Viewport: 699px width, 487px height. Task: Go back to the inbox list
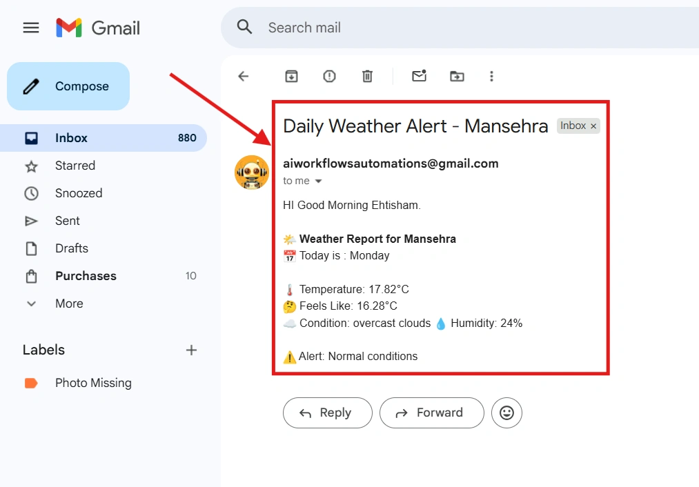(x=243, y=76)
